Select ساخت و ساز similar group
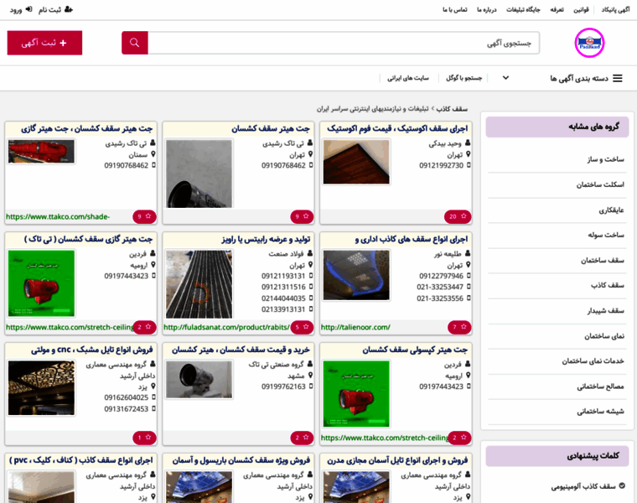 [605, 159]
